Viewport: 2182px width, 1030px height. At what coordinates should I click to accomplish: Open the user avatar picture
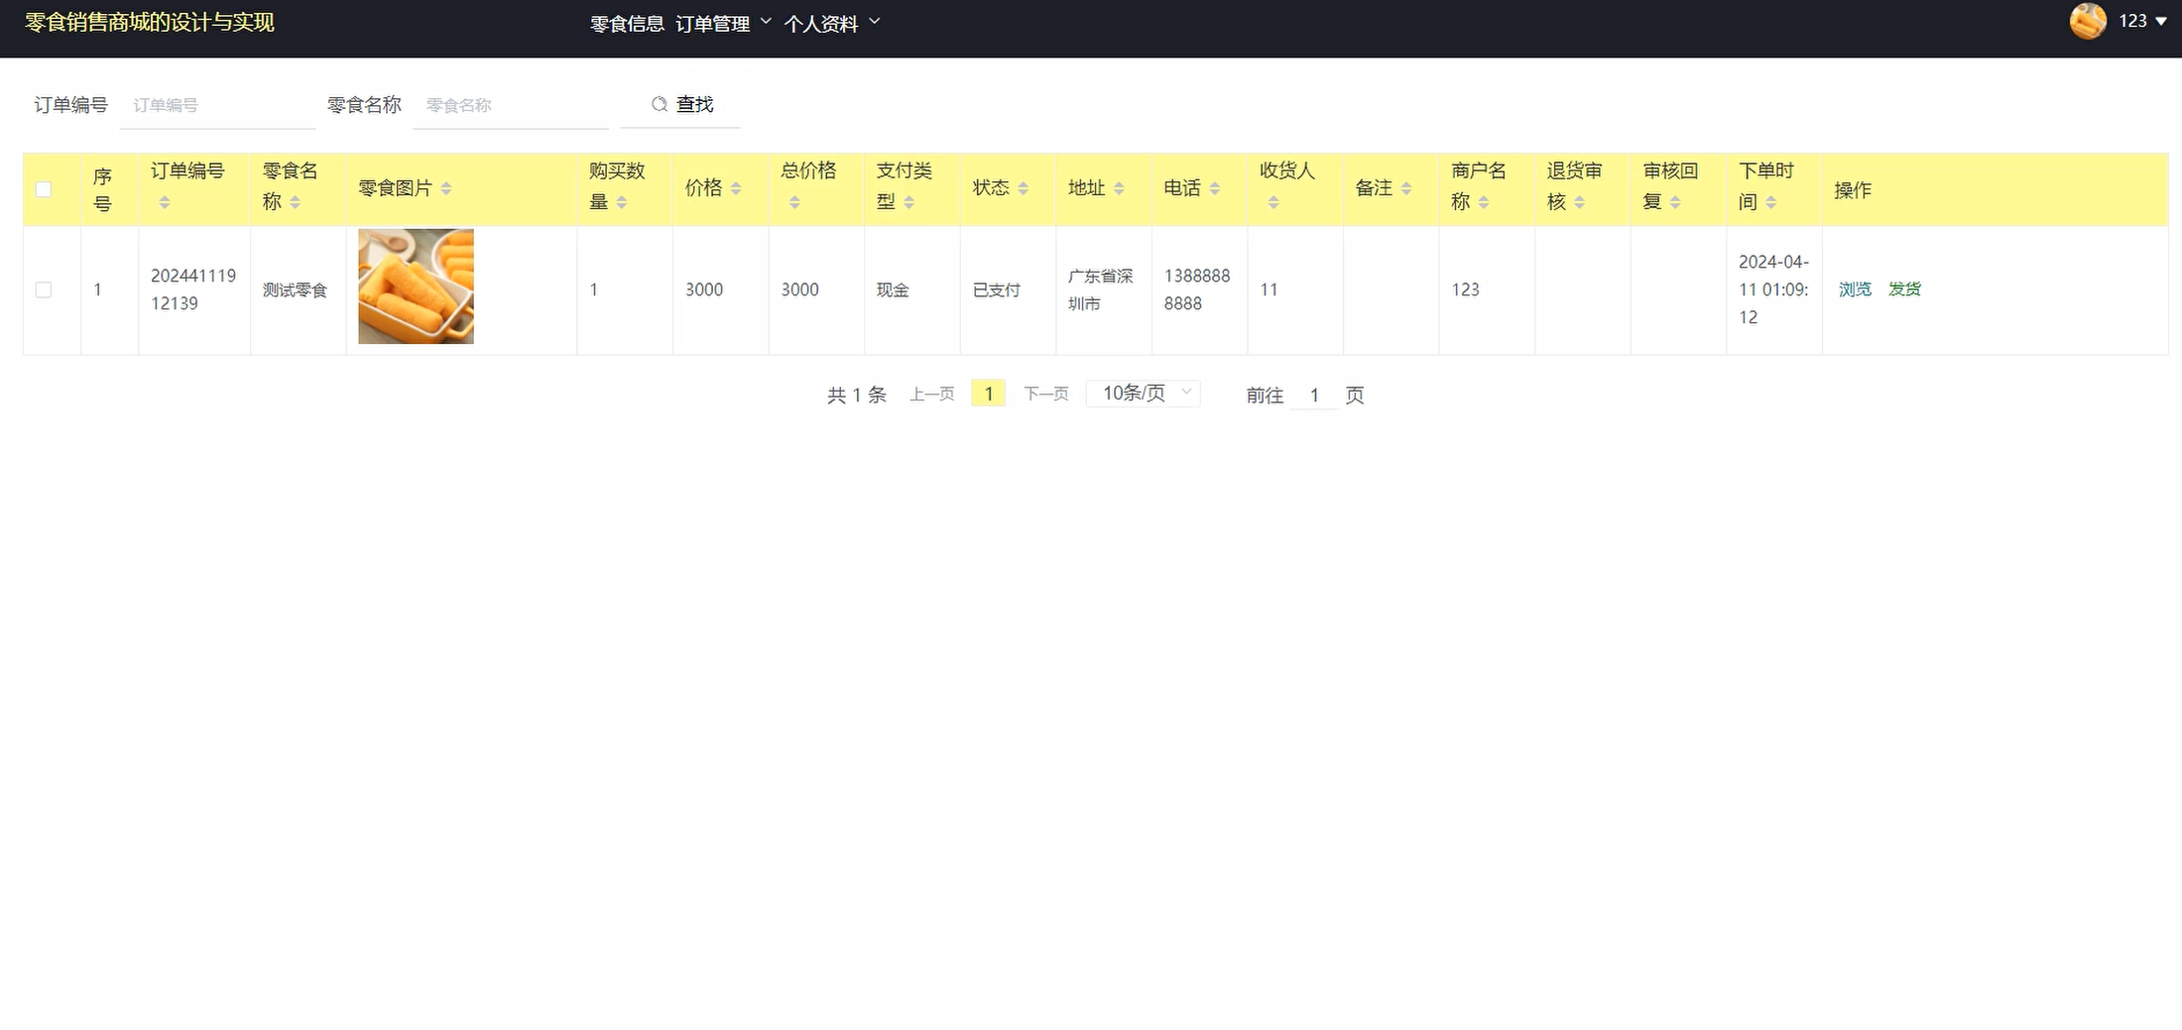pos(2088,21)
